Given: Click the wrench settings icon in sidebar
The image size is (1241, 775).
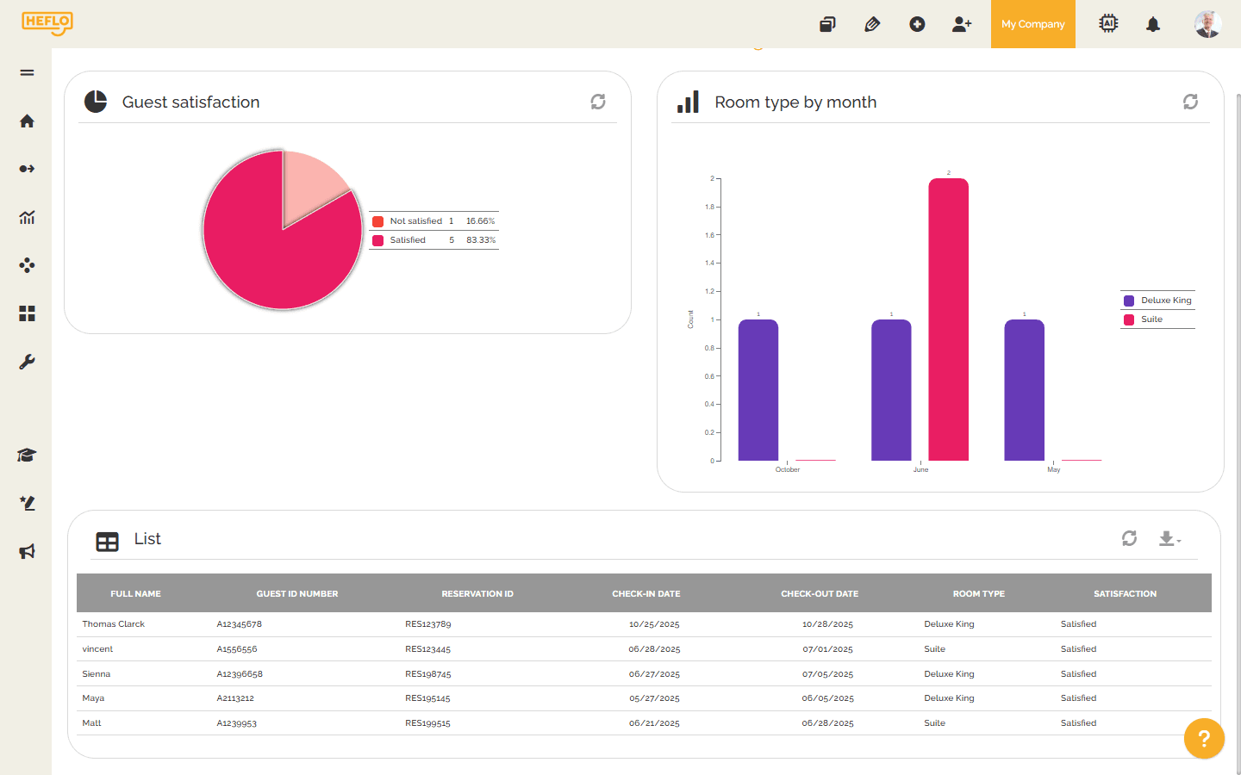Looking at the screenshot, I should 26,362.
